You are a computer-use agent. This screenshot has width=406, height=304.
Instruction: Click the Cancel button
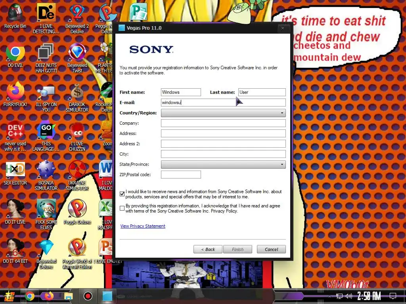271,249
